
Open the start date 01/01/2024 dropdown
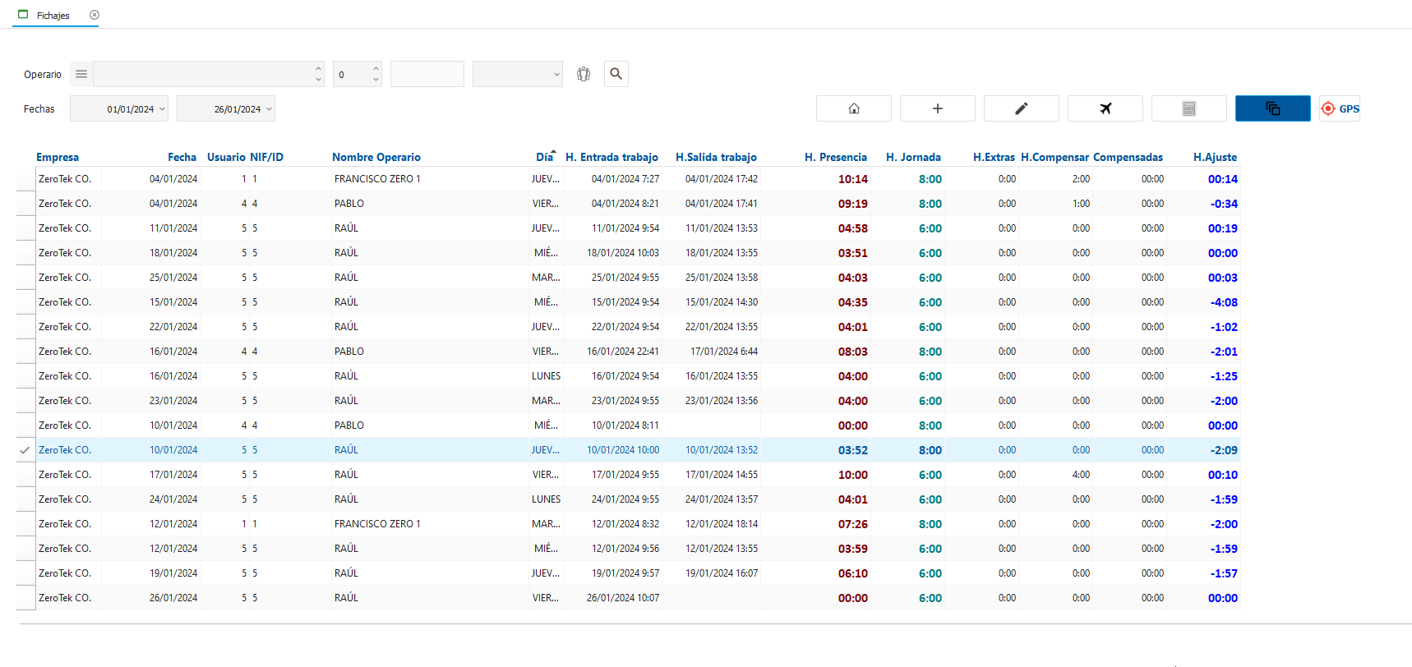(x=162, y=109)
